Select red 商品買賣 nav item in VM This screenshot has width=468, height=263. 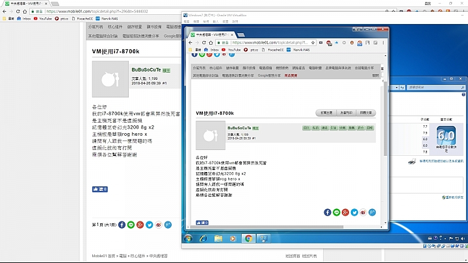[x=291, y=75]
